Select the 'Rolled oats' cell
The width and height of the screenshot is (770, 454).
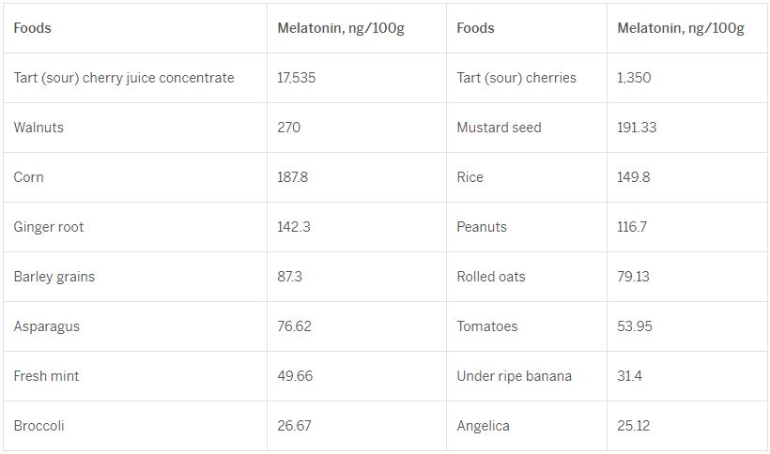click(491, 277)
